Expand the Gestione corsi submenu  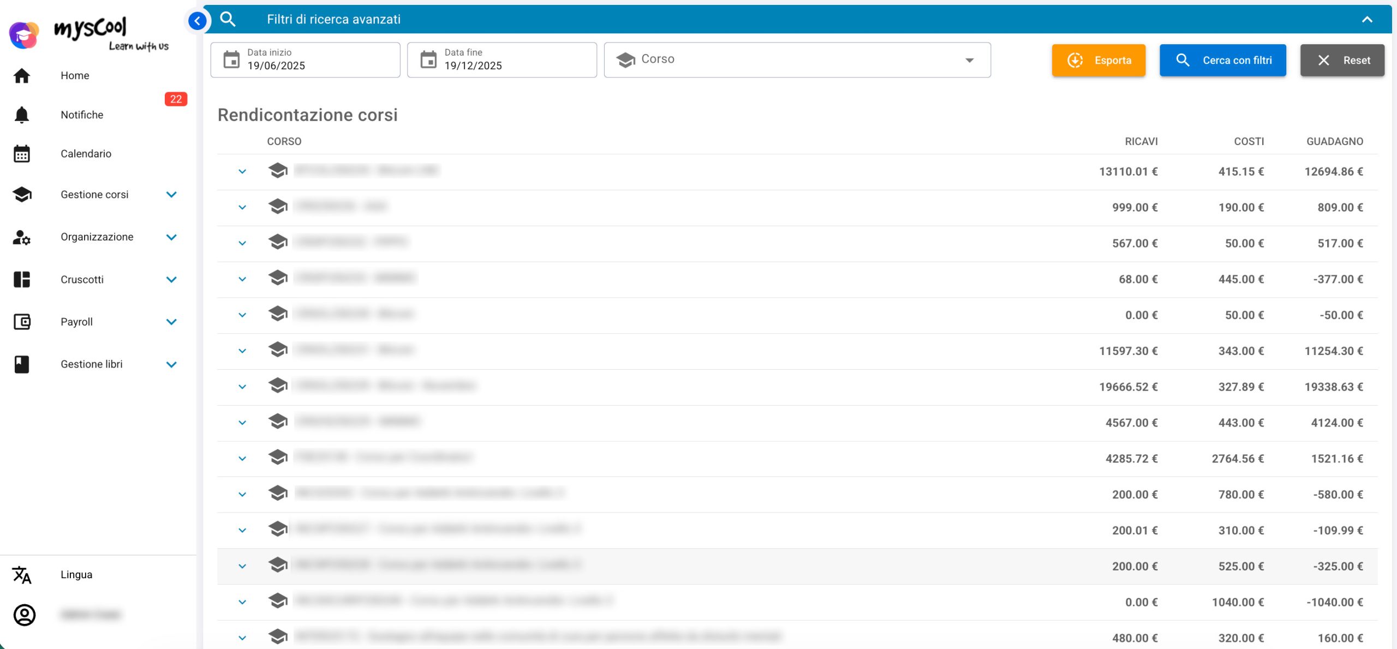coord(171,195)
